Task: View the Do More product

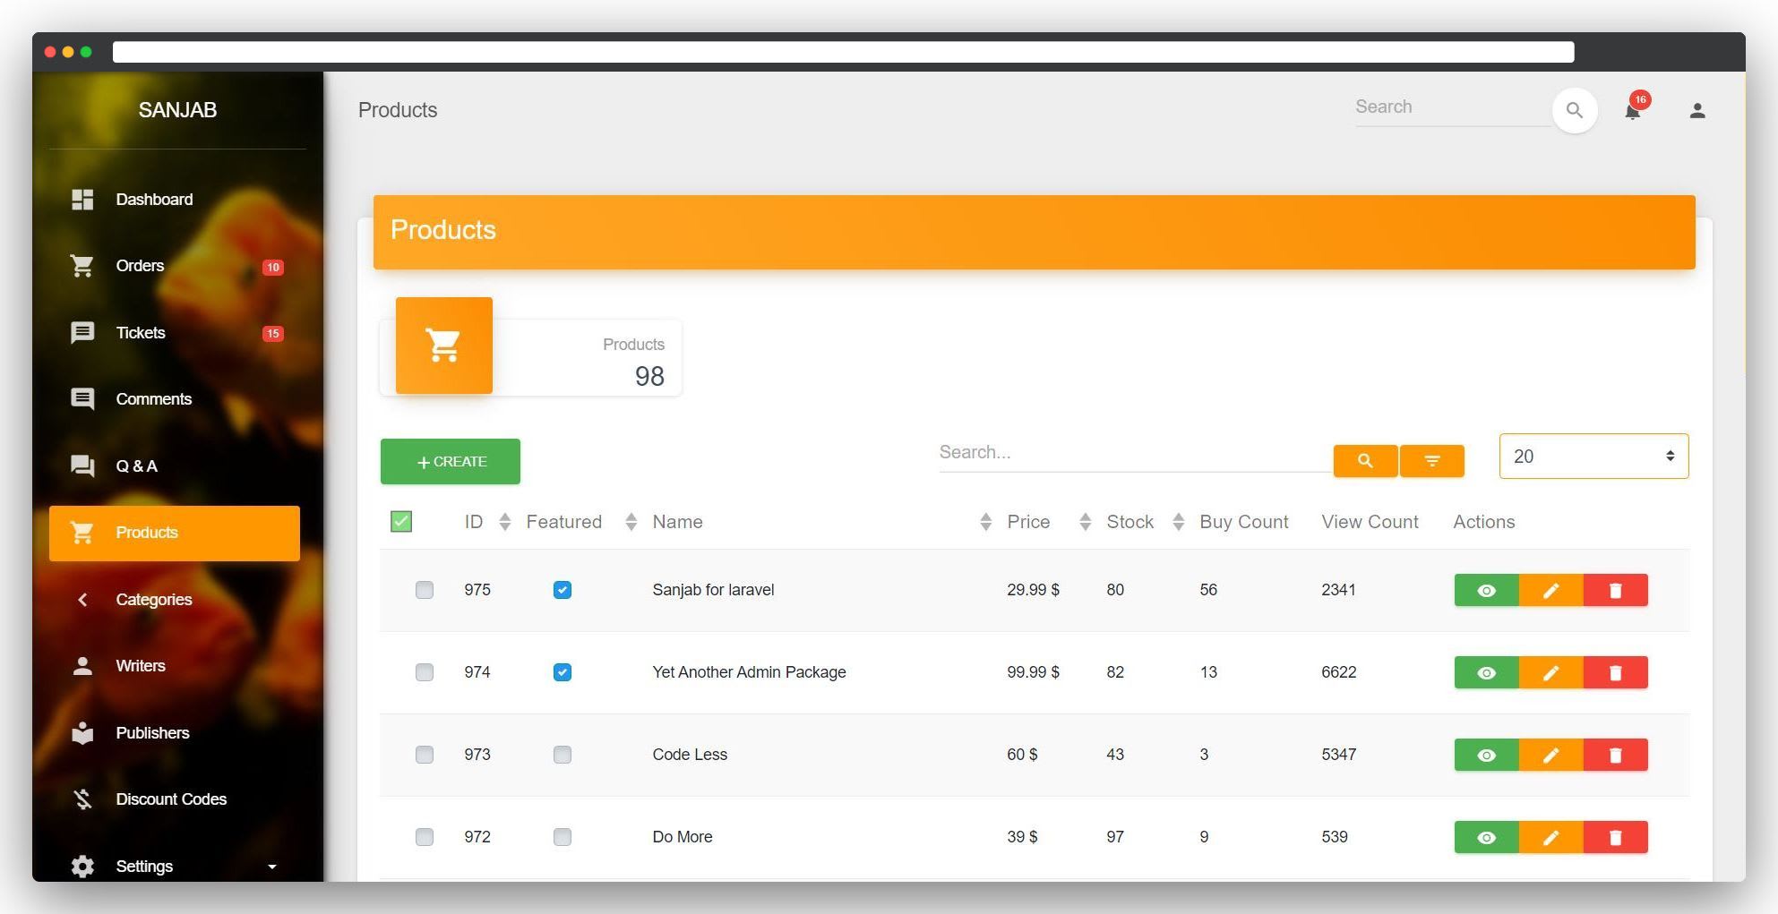Action: [x=1486, y=837]
